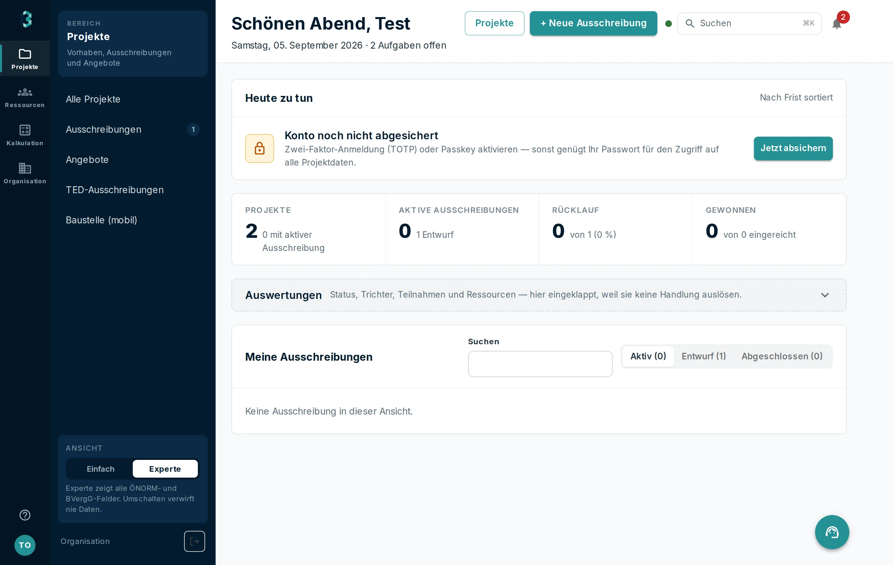The image size is (894, 565).
Task: Switch view to Experte
Action: point(165,469)
